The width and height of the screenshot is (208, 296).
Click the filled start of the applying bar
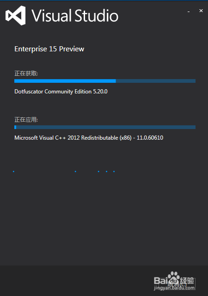pos(15,127)
